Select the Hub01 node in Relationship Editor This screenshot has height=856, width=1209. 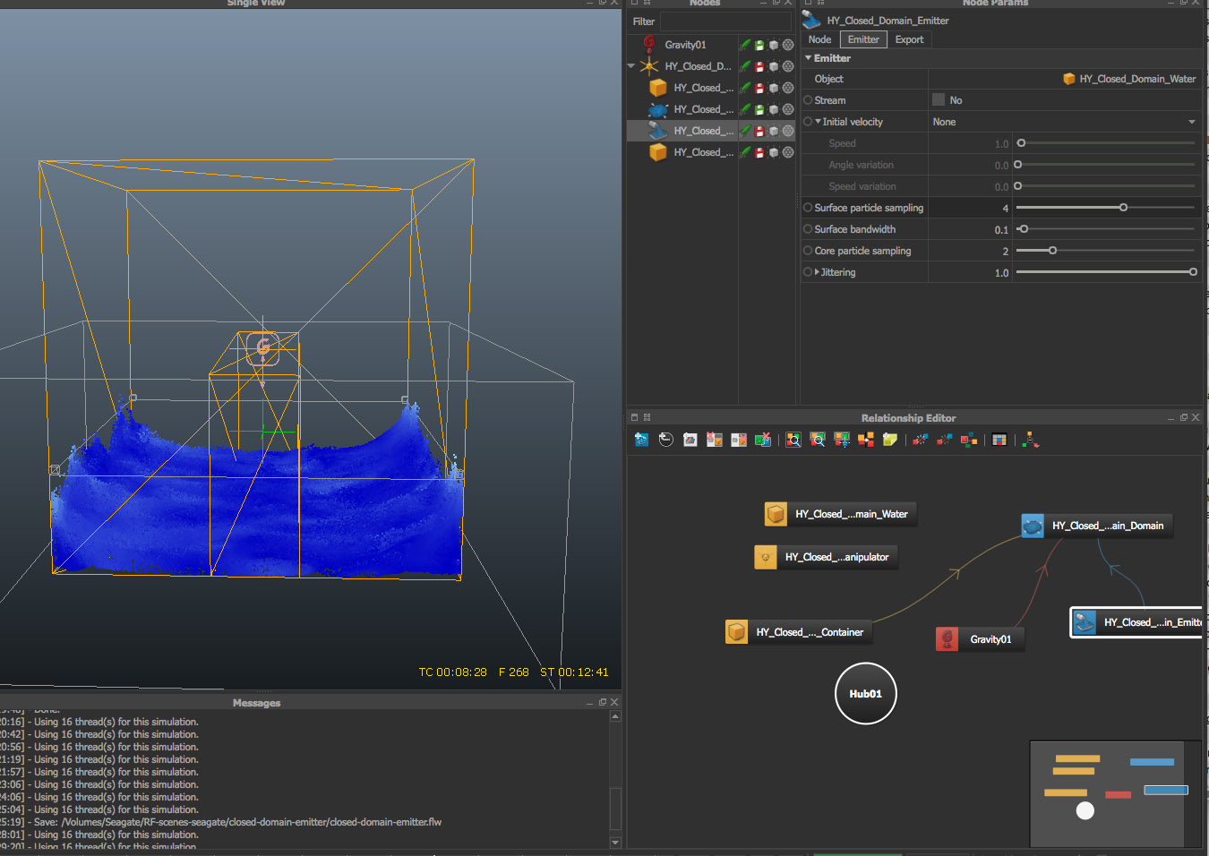point(865,694)
